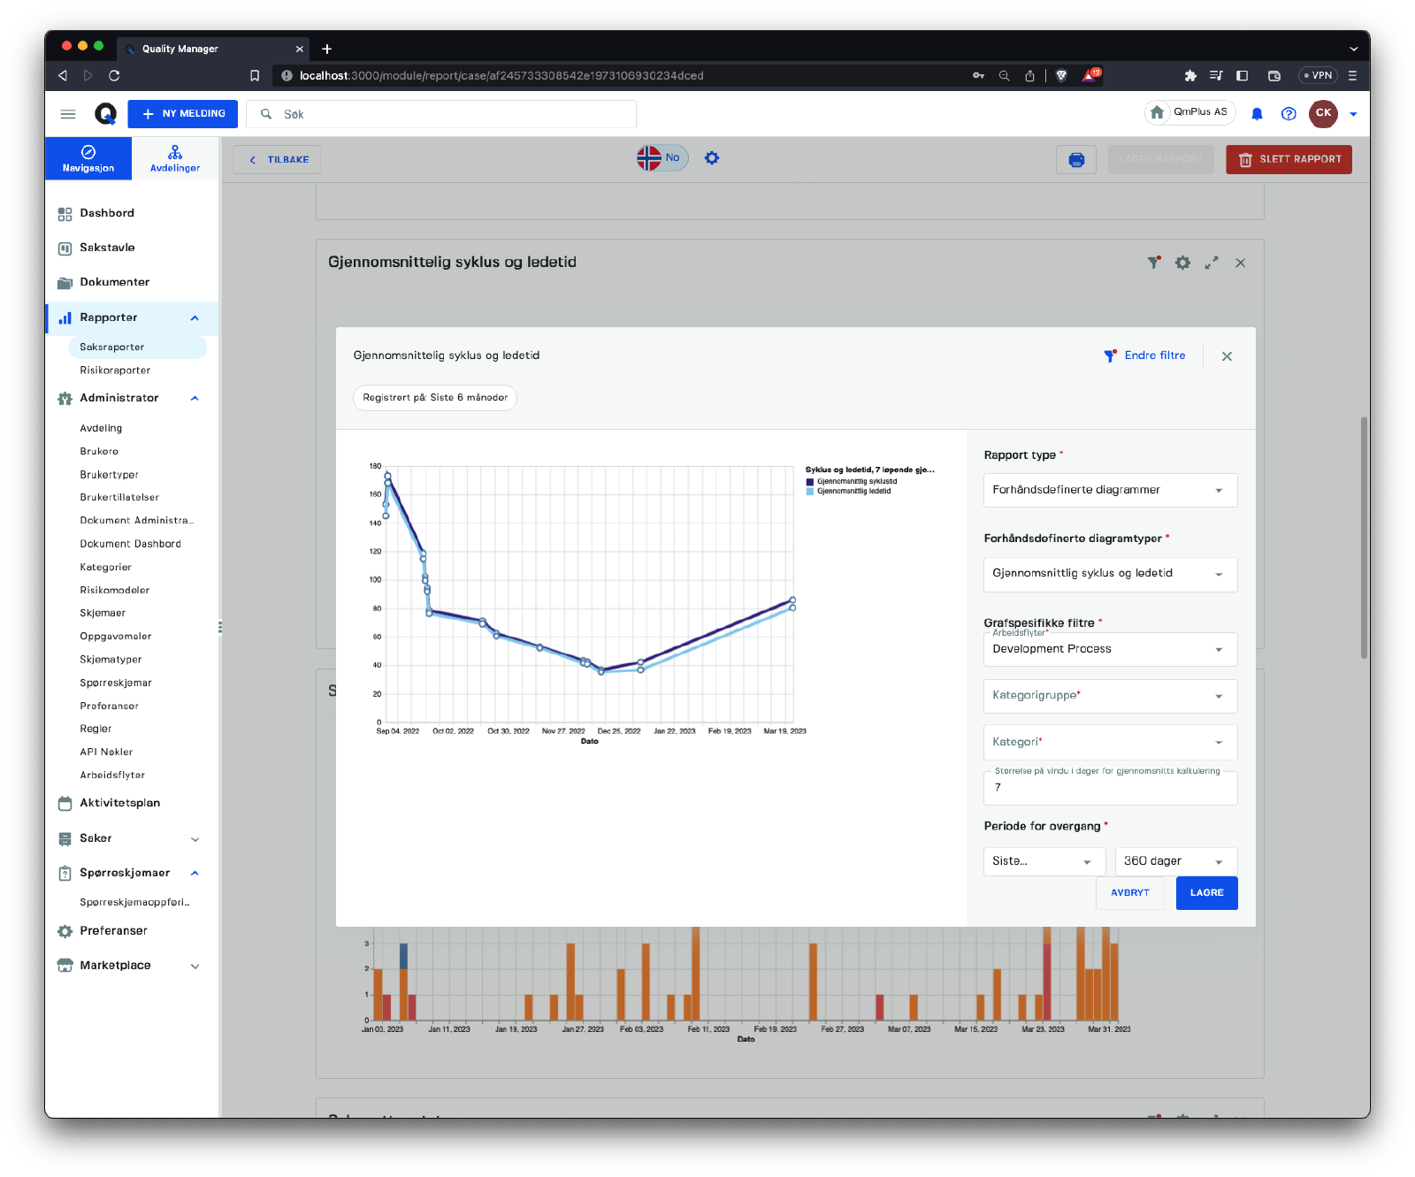
Task: Open the Arbeidsflyter Development Process dropdown
Action: point(1110,649)
